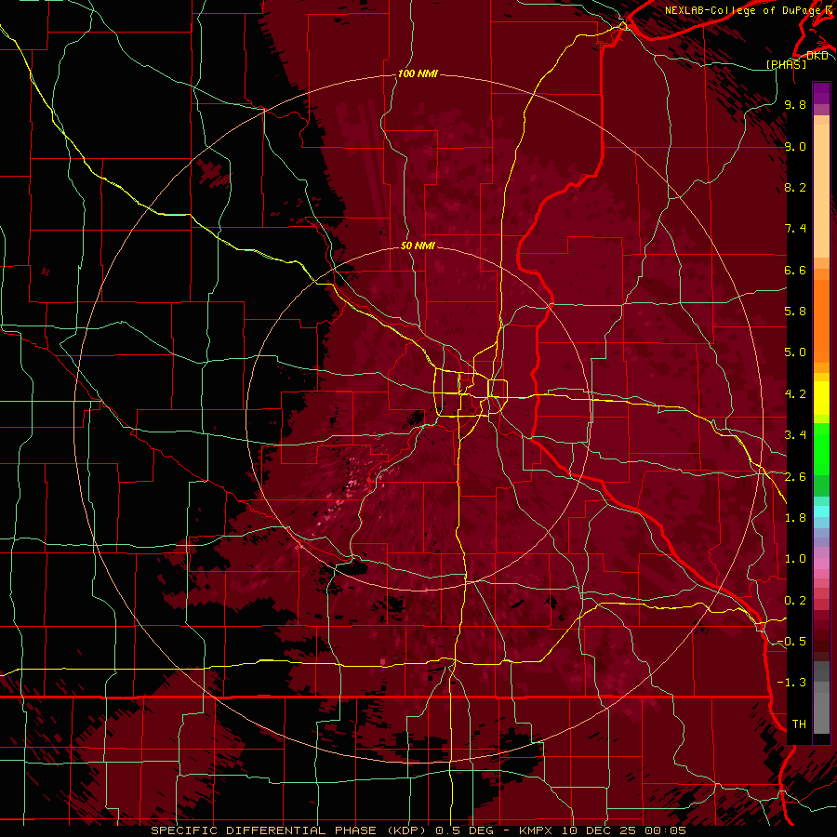This screenshot has width=837, height=837.
Task: Click the 0.2 value on color scale
Action: click(795, 601)
